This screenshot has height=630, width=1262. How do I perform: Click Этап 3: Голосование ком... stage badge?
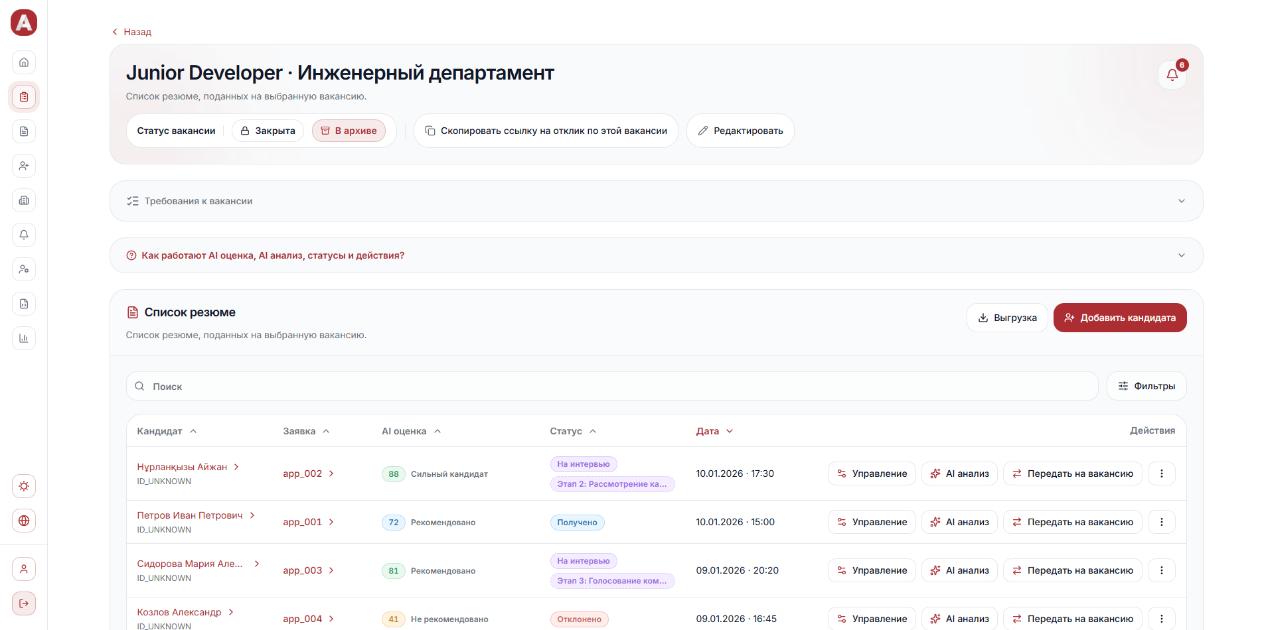click(612, 581)
